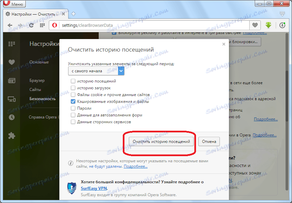The height and width of the screenshot is (203, 292).
Task: Select the Настройки — Очистить tab
Action: click(x=35, y=14)
